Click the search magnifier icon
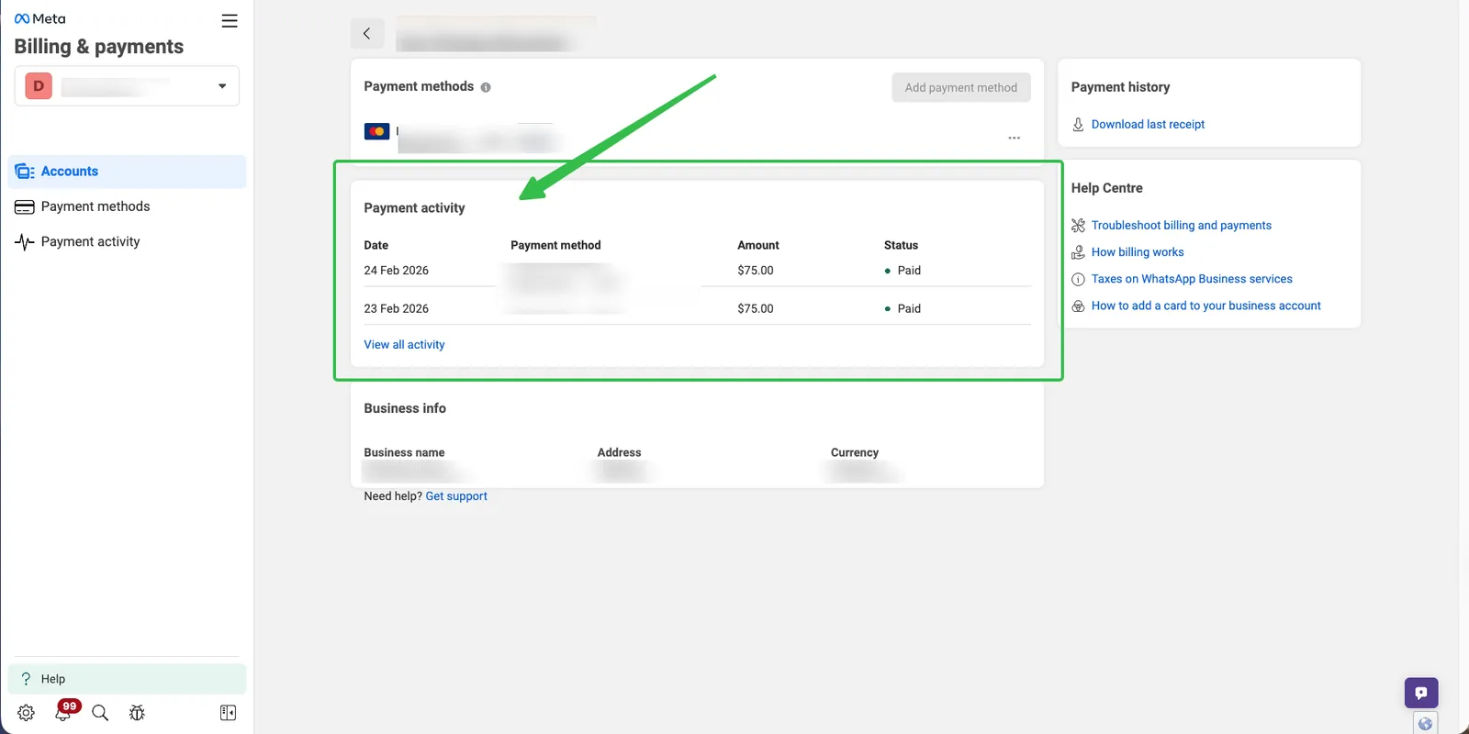 click(x=100, y=713)
